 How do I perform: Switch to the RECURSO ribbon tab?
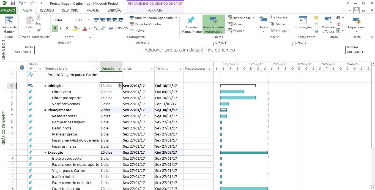47,10
